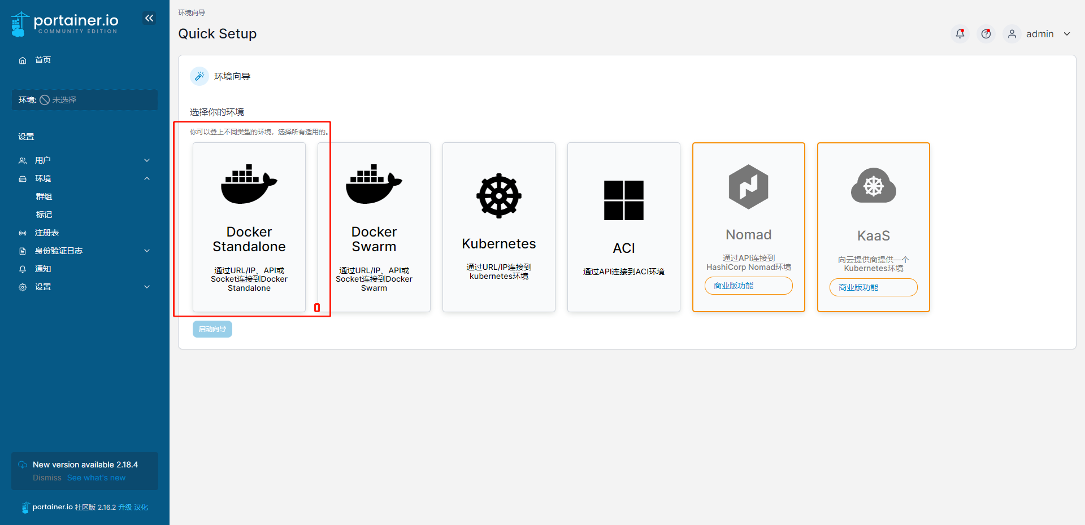
Task: Open the notifications bell icon
Action: 960,34
